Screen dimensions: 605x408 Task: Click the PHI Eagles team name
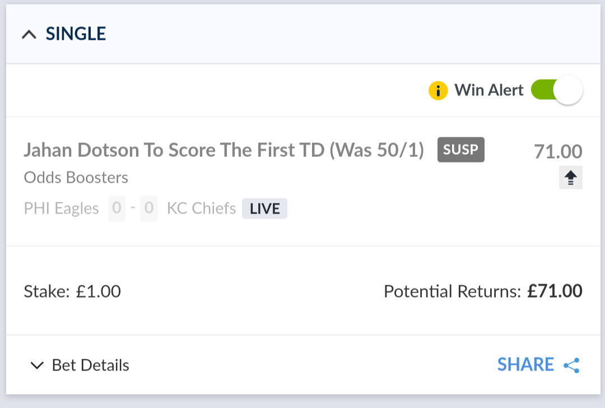coord(62,208)
